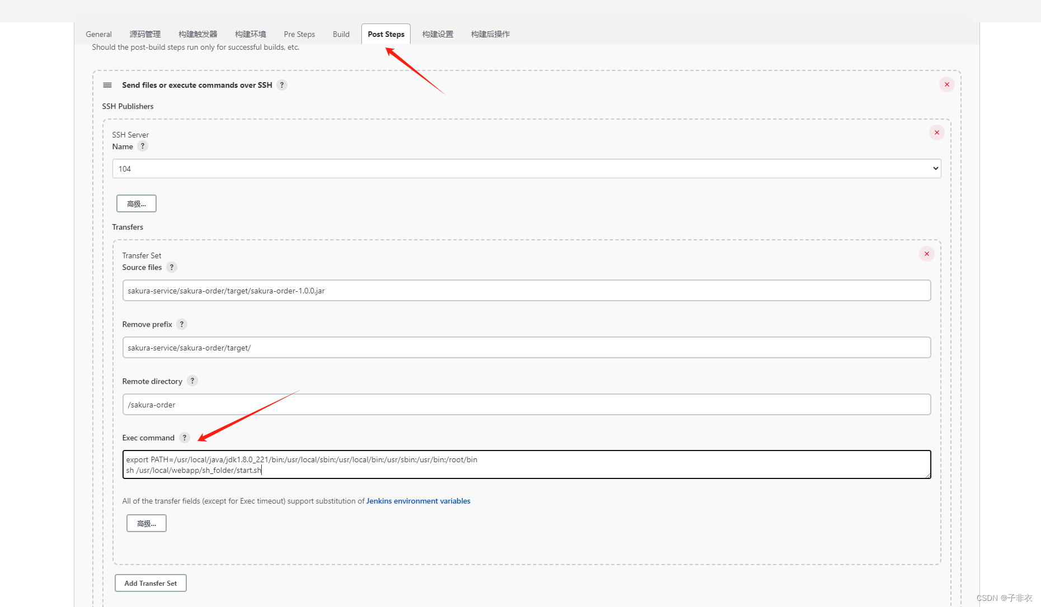Open the 构建环境 tab
The width and height of the screenshot is (1041, 607).
(x=251, y=34)
